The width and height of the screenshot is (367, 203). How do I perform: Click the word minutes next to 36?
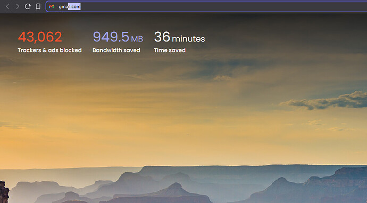[x=188, y=39]
